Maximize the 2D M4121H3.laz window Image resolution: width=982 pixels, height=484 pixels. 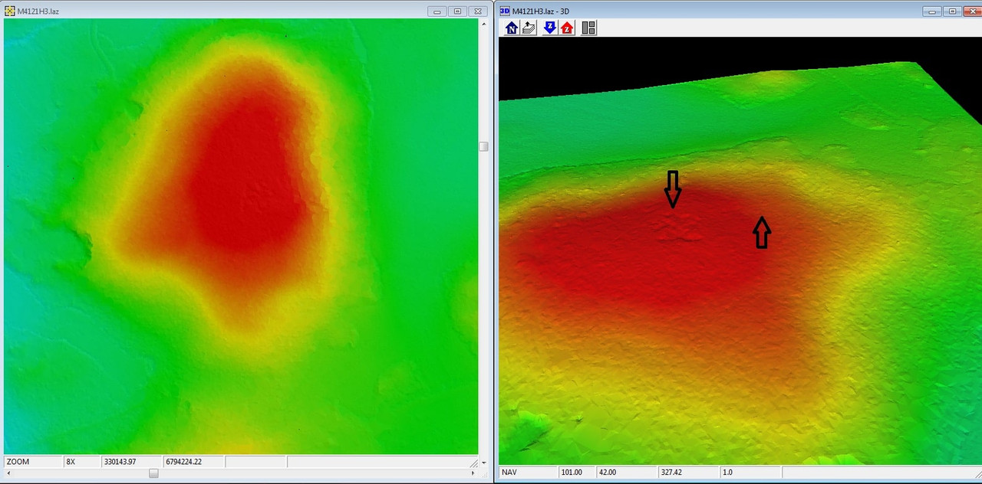(x=457, y=11)
